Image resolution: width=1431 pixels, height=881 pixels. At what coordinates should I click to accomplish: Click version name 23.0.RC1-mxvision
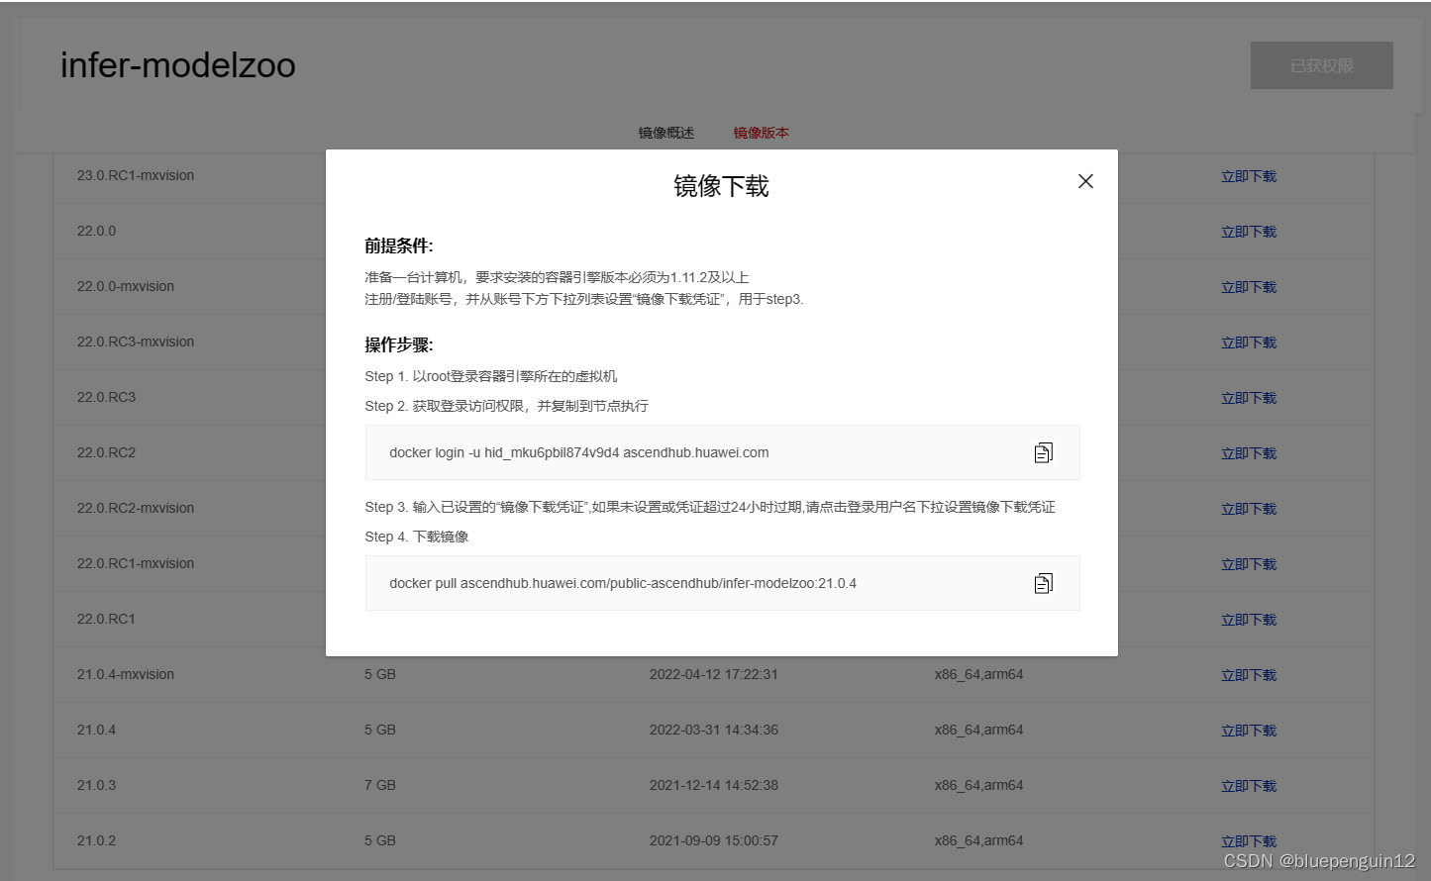coord(136,175)
